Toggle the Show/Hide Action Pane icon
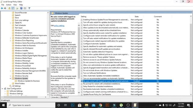 click(x=25, y=8)
